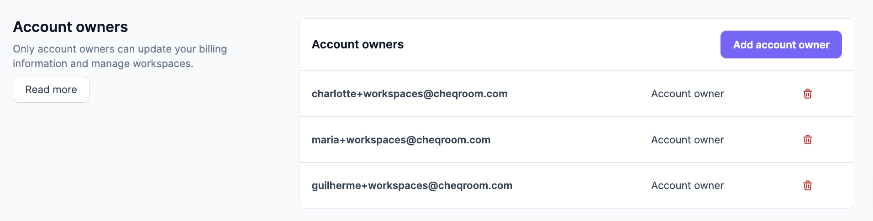
Task: Click the Account owners heading inside the card
Action: click(x=358, y=44)
